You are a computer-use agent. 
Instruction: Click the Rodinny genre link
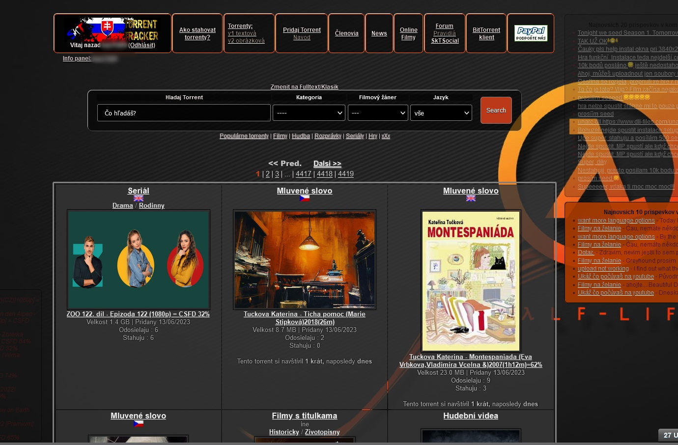click(152, 206)
